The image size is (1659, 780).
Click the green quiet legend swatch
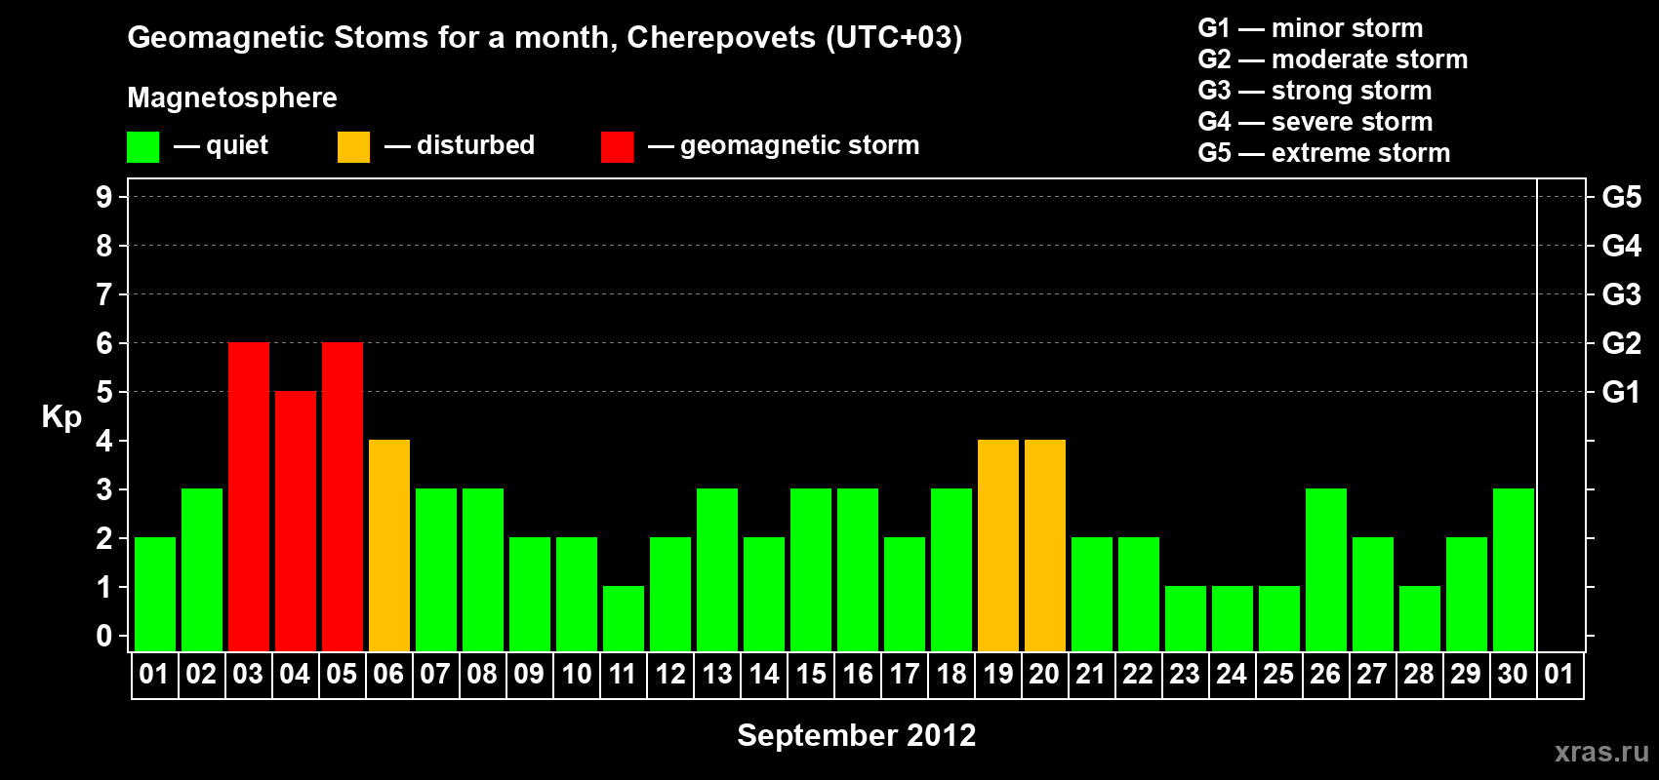click(142, 147)
